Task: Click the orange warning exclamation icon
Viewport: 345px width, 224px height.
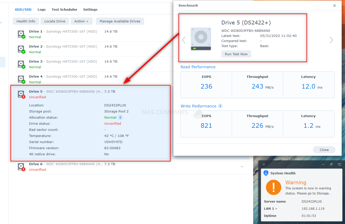Action: coord(274,188)
